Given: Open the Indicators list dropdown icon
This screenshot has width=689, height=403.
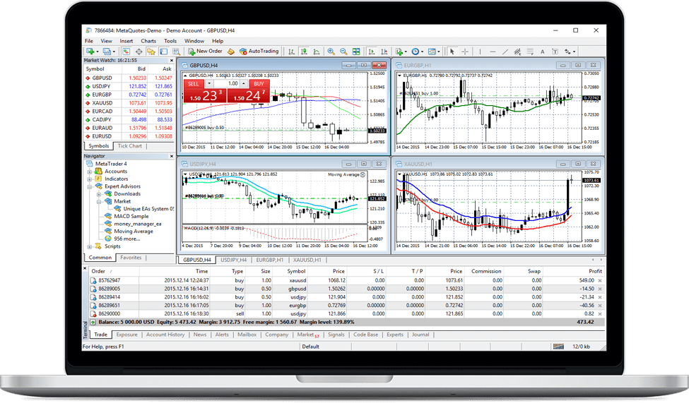Looking at the screenshot, I should coord(400,52).
